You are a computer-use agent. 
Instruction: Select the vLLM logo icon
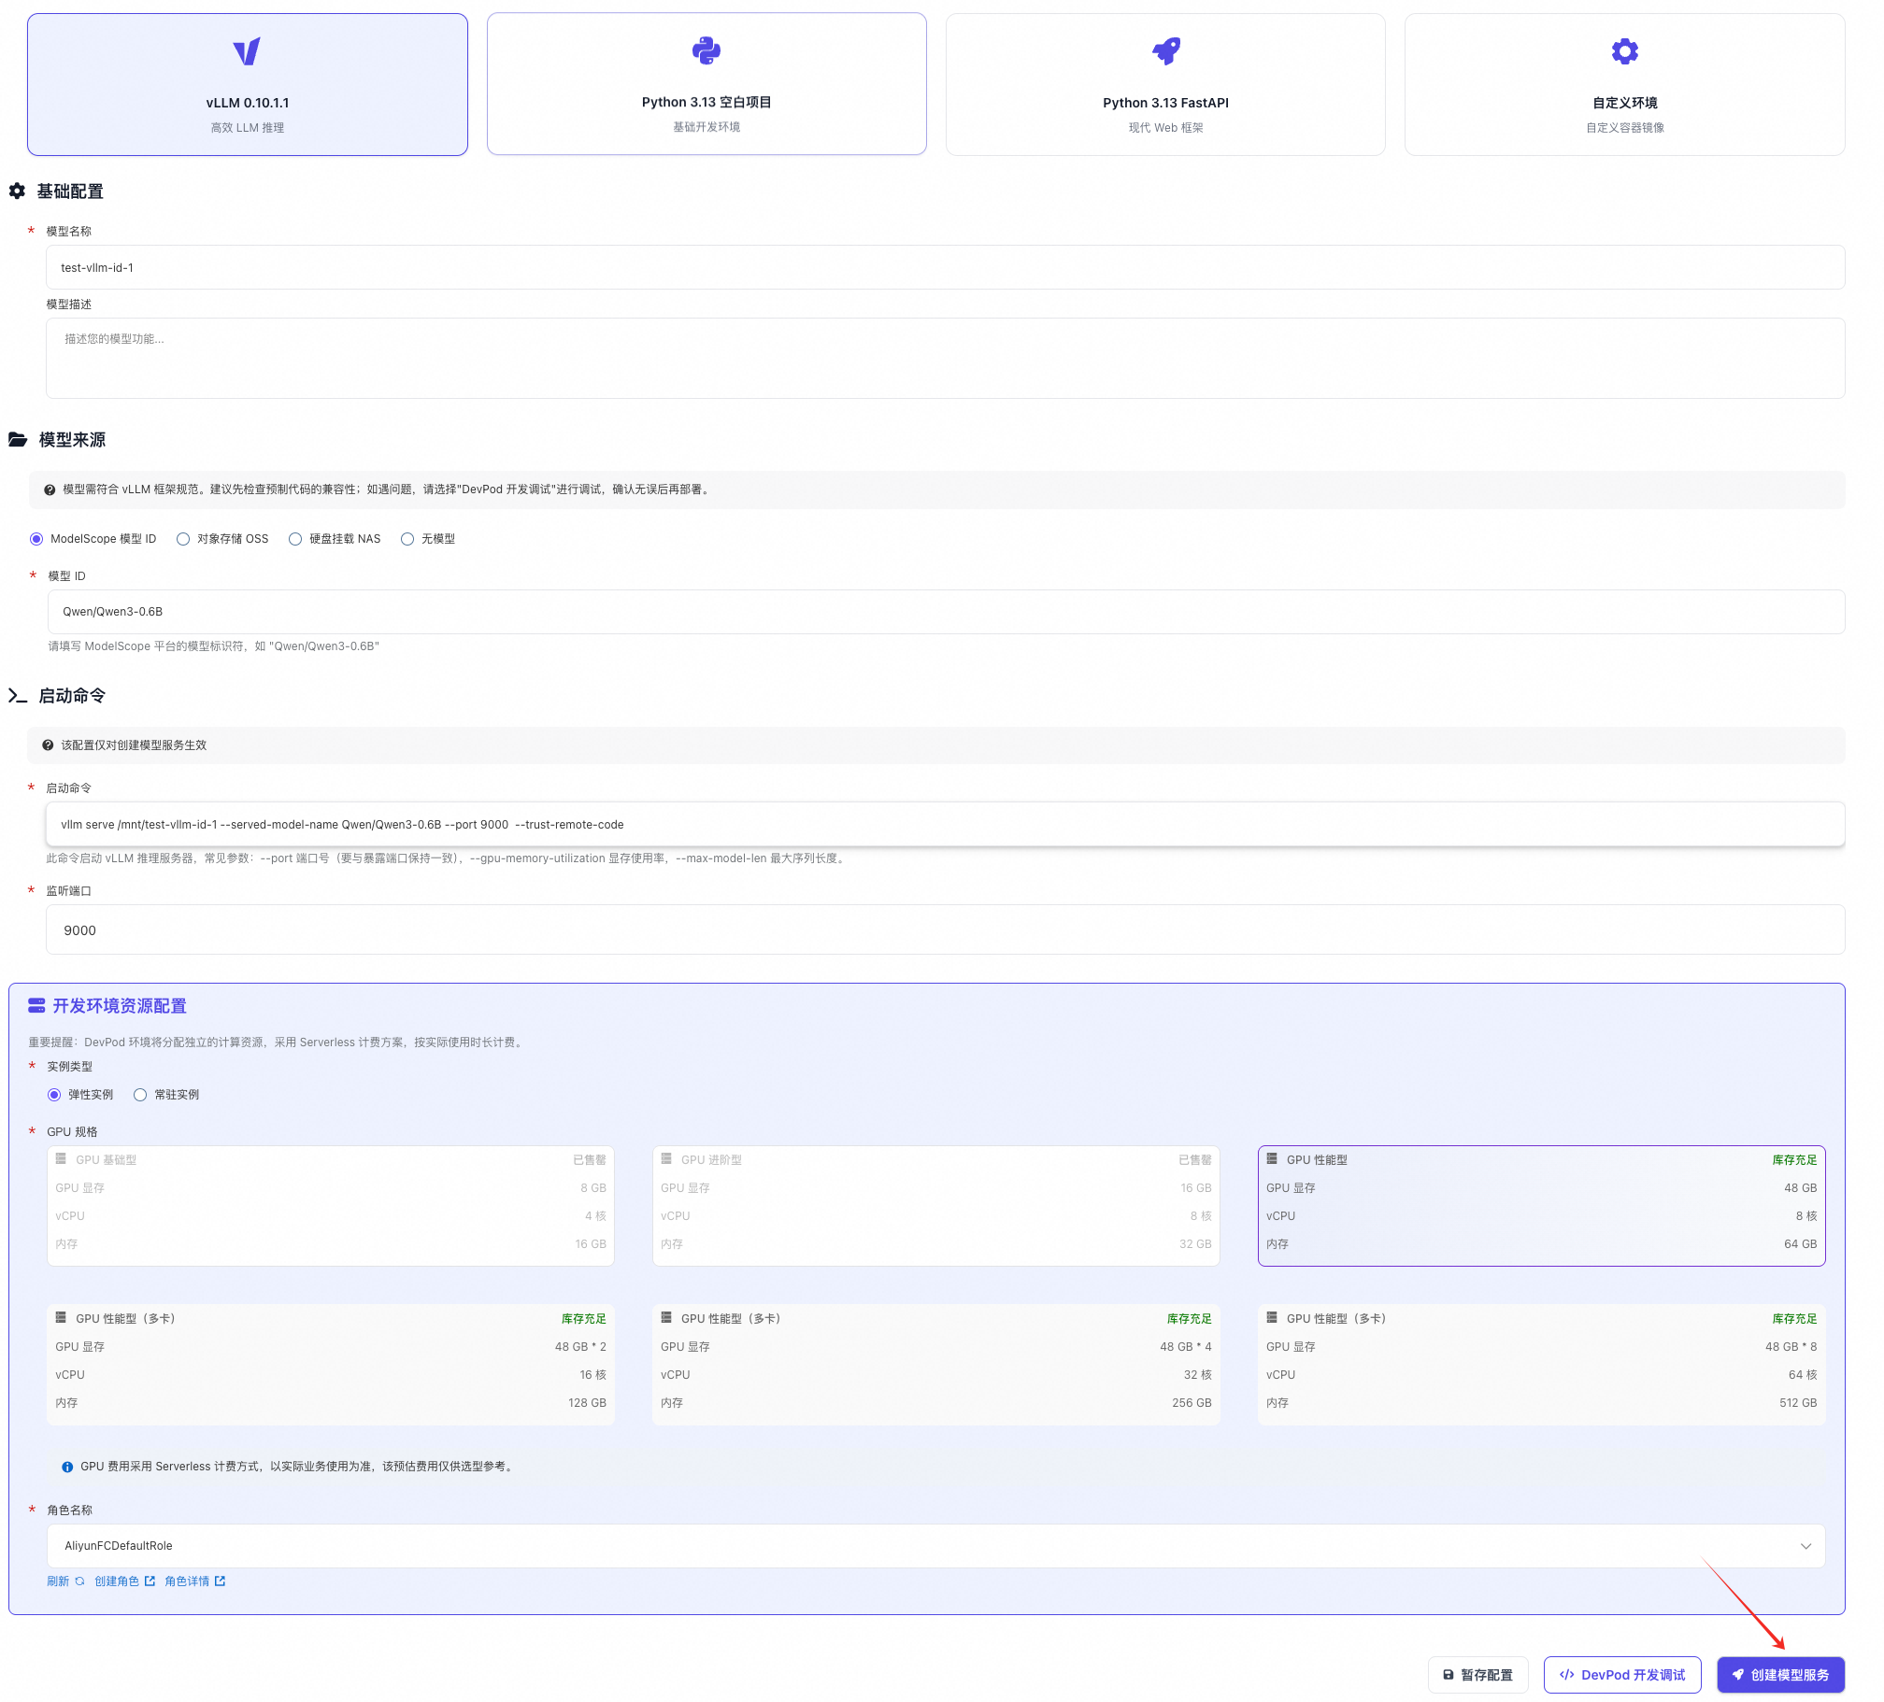247,52
